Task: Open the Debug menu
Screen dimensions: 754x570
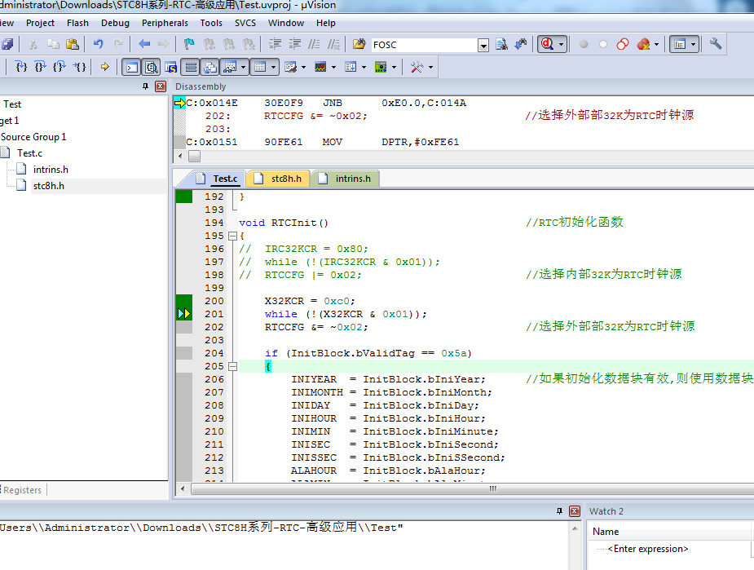Action: click(115, 23)
